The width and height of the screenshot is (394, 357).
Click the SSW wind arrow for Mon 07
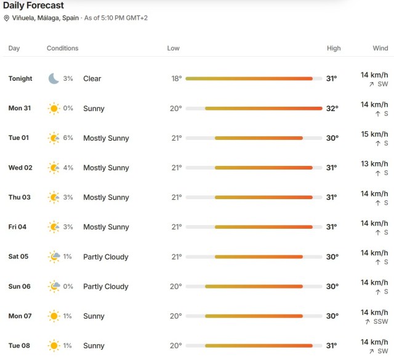click(x=368, y=321)
